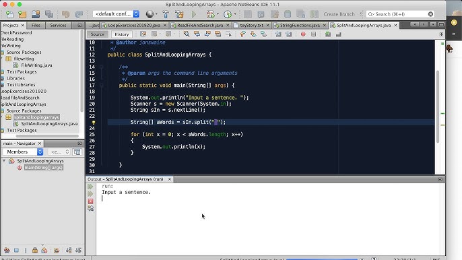Click the Create Branch button
The width and height of the screenshot is (462, 260).
pyautogui.click(x=339, y=14)
